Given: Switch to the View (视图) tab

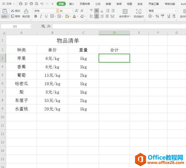Looking at the screenshot, I should pos(129,4).
